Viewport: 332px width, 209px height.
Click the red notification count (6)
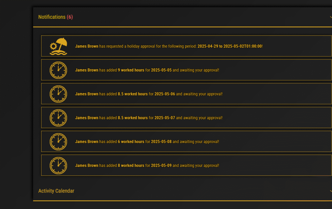70,17
